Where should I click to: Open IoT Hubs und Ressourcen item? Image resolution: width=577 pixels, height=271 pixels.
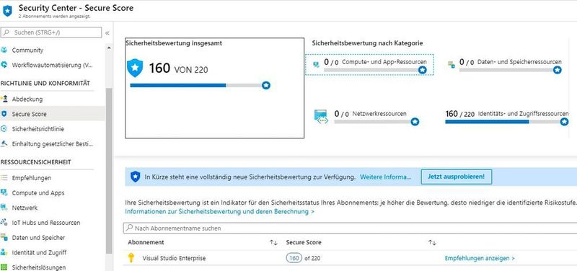[x=46, y=223]
